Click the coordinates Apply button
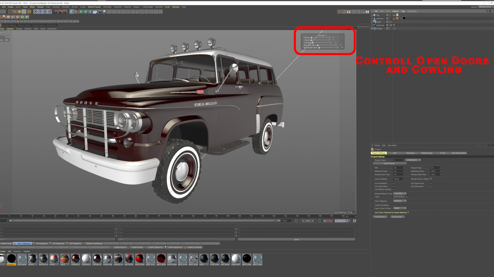The height and width of the screenshot is (277, 494). 296,240
